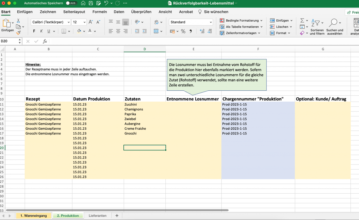Open the underline style dropdown arrow
The height and width of the screenshot is (220, 359).
coord(54,31)
